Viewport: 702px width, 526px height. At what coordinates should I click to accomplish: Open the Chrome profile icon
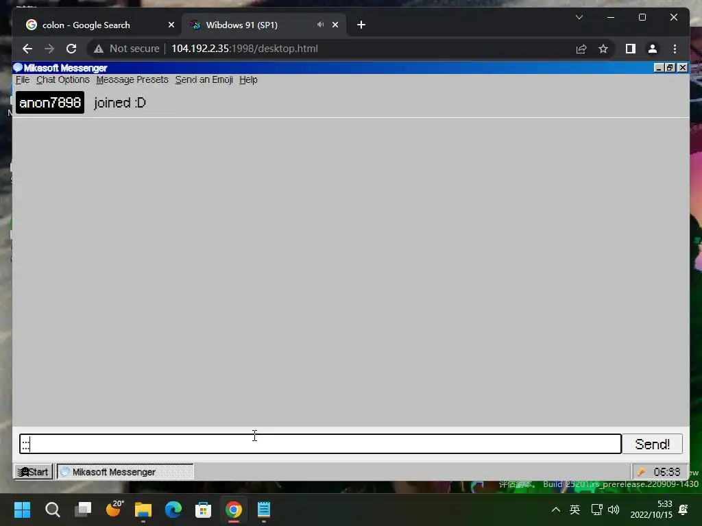(x=653, y=49)
